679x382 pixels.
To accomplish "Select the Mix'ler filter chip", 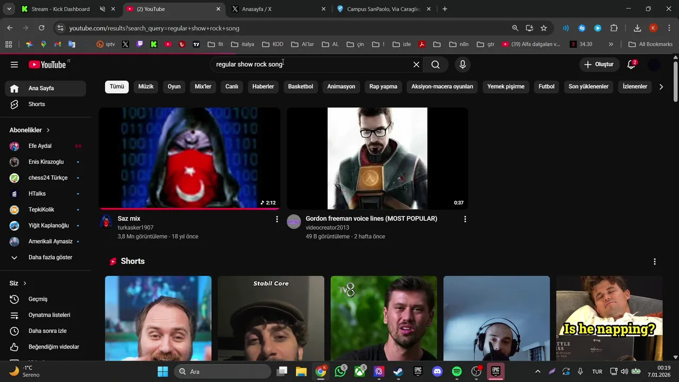I will (x=203, y=86).
